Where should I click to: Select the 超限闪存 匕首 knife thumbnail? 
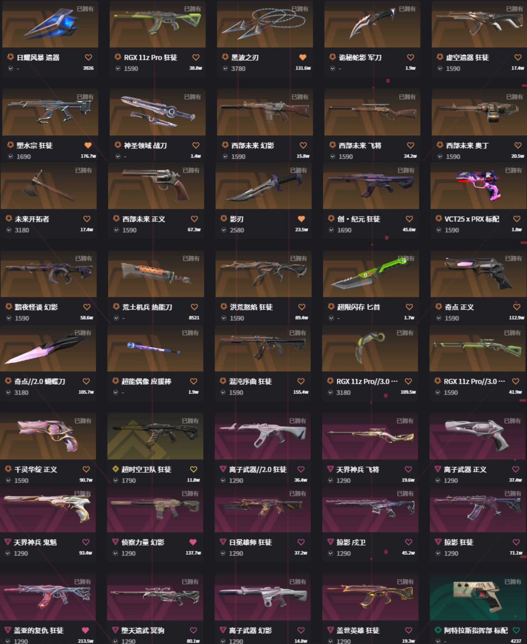(371, 274)
